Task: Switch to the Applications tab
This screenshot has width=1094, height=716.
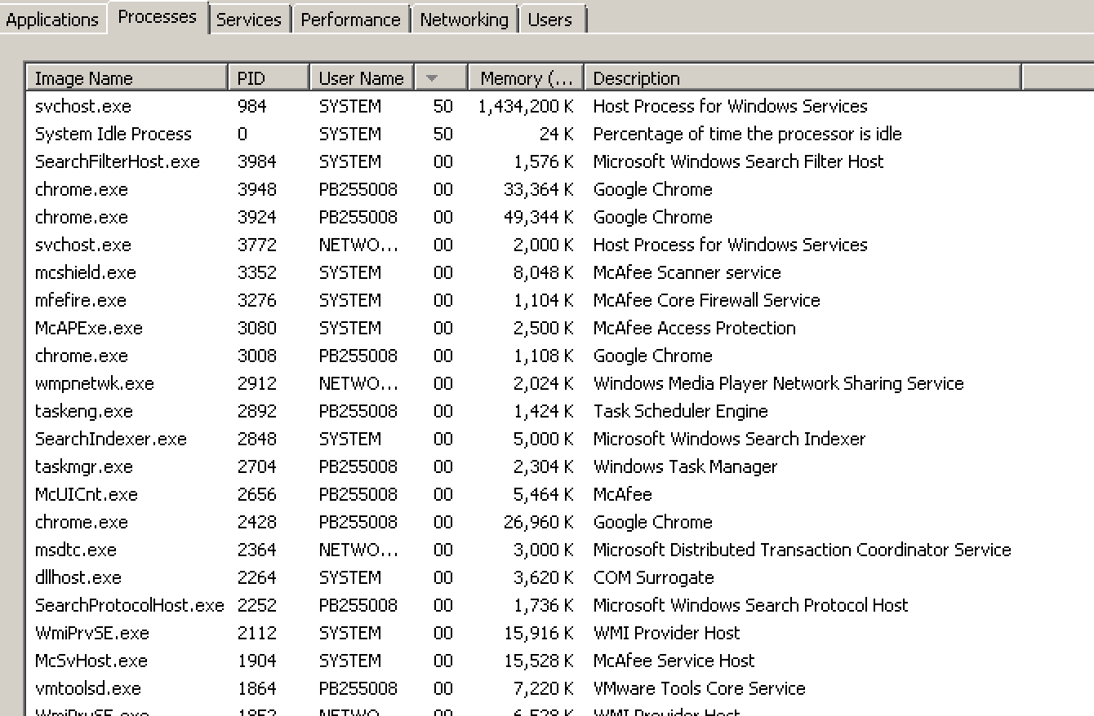Action: (52, 19)
